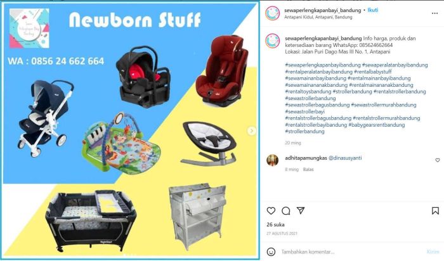
Task: Click the Kirim post comment button
Action: [433, 251]
